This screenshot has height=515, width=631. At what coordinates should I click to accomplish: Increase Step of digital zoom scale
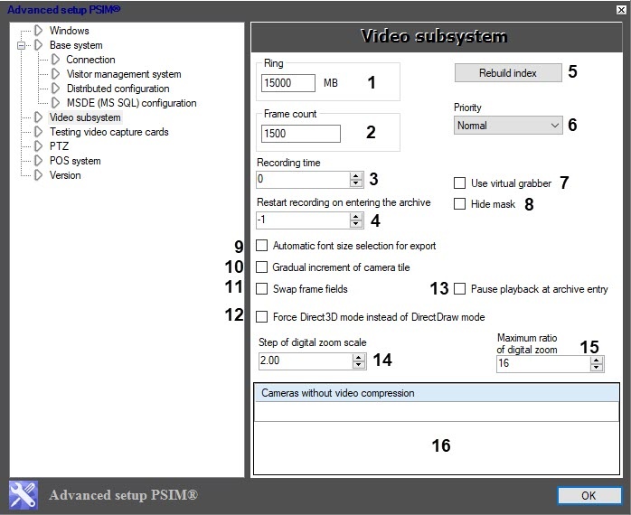358,357
